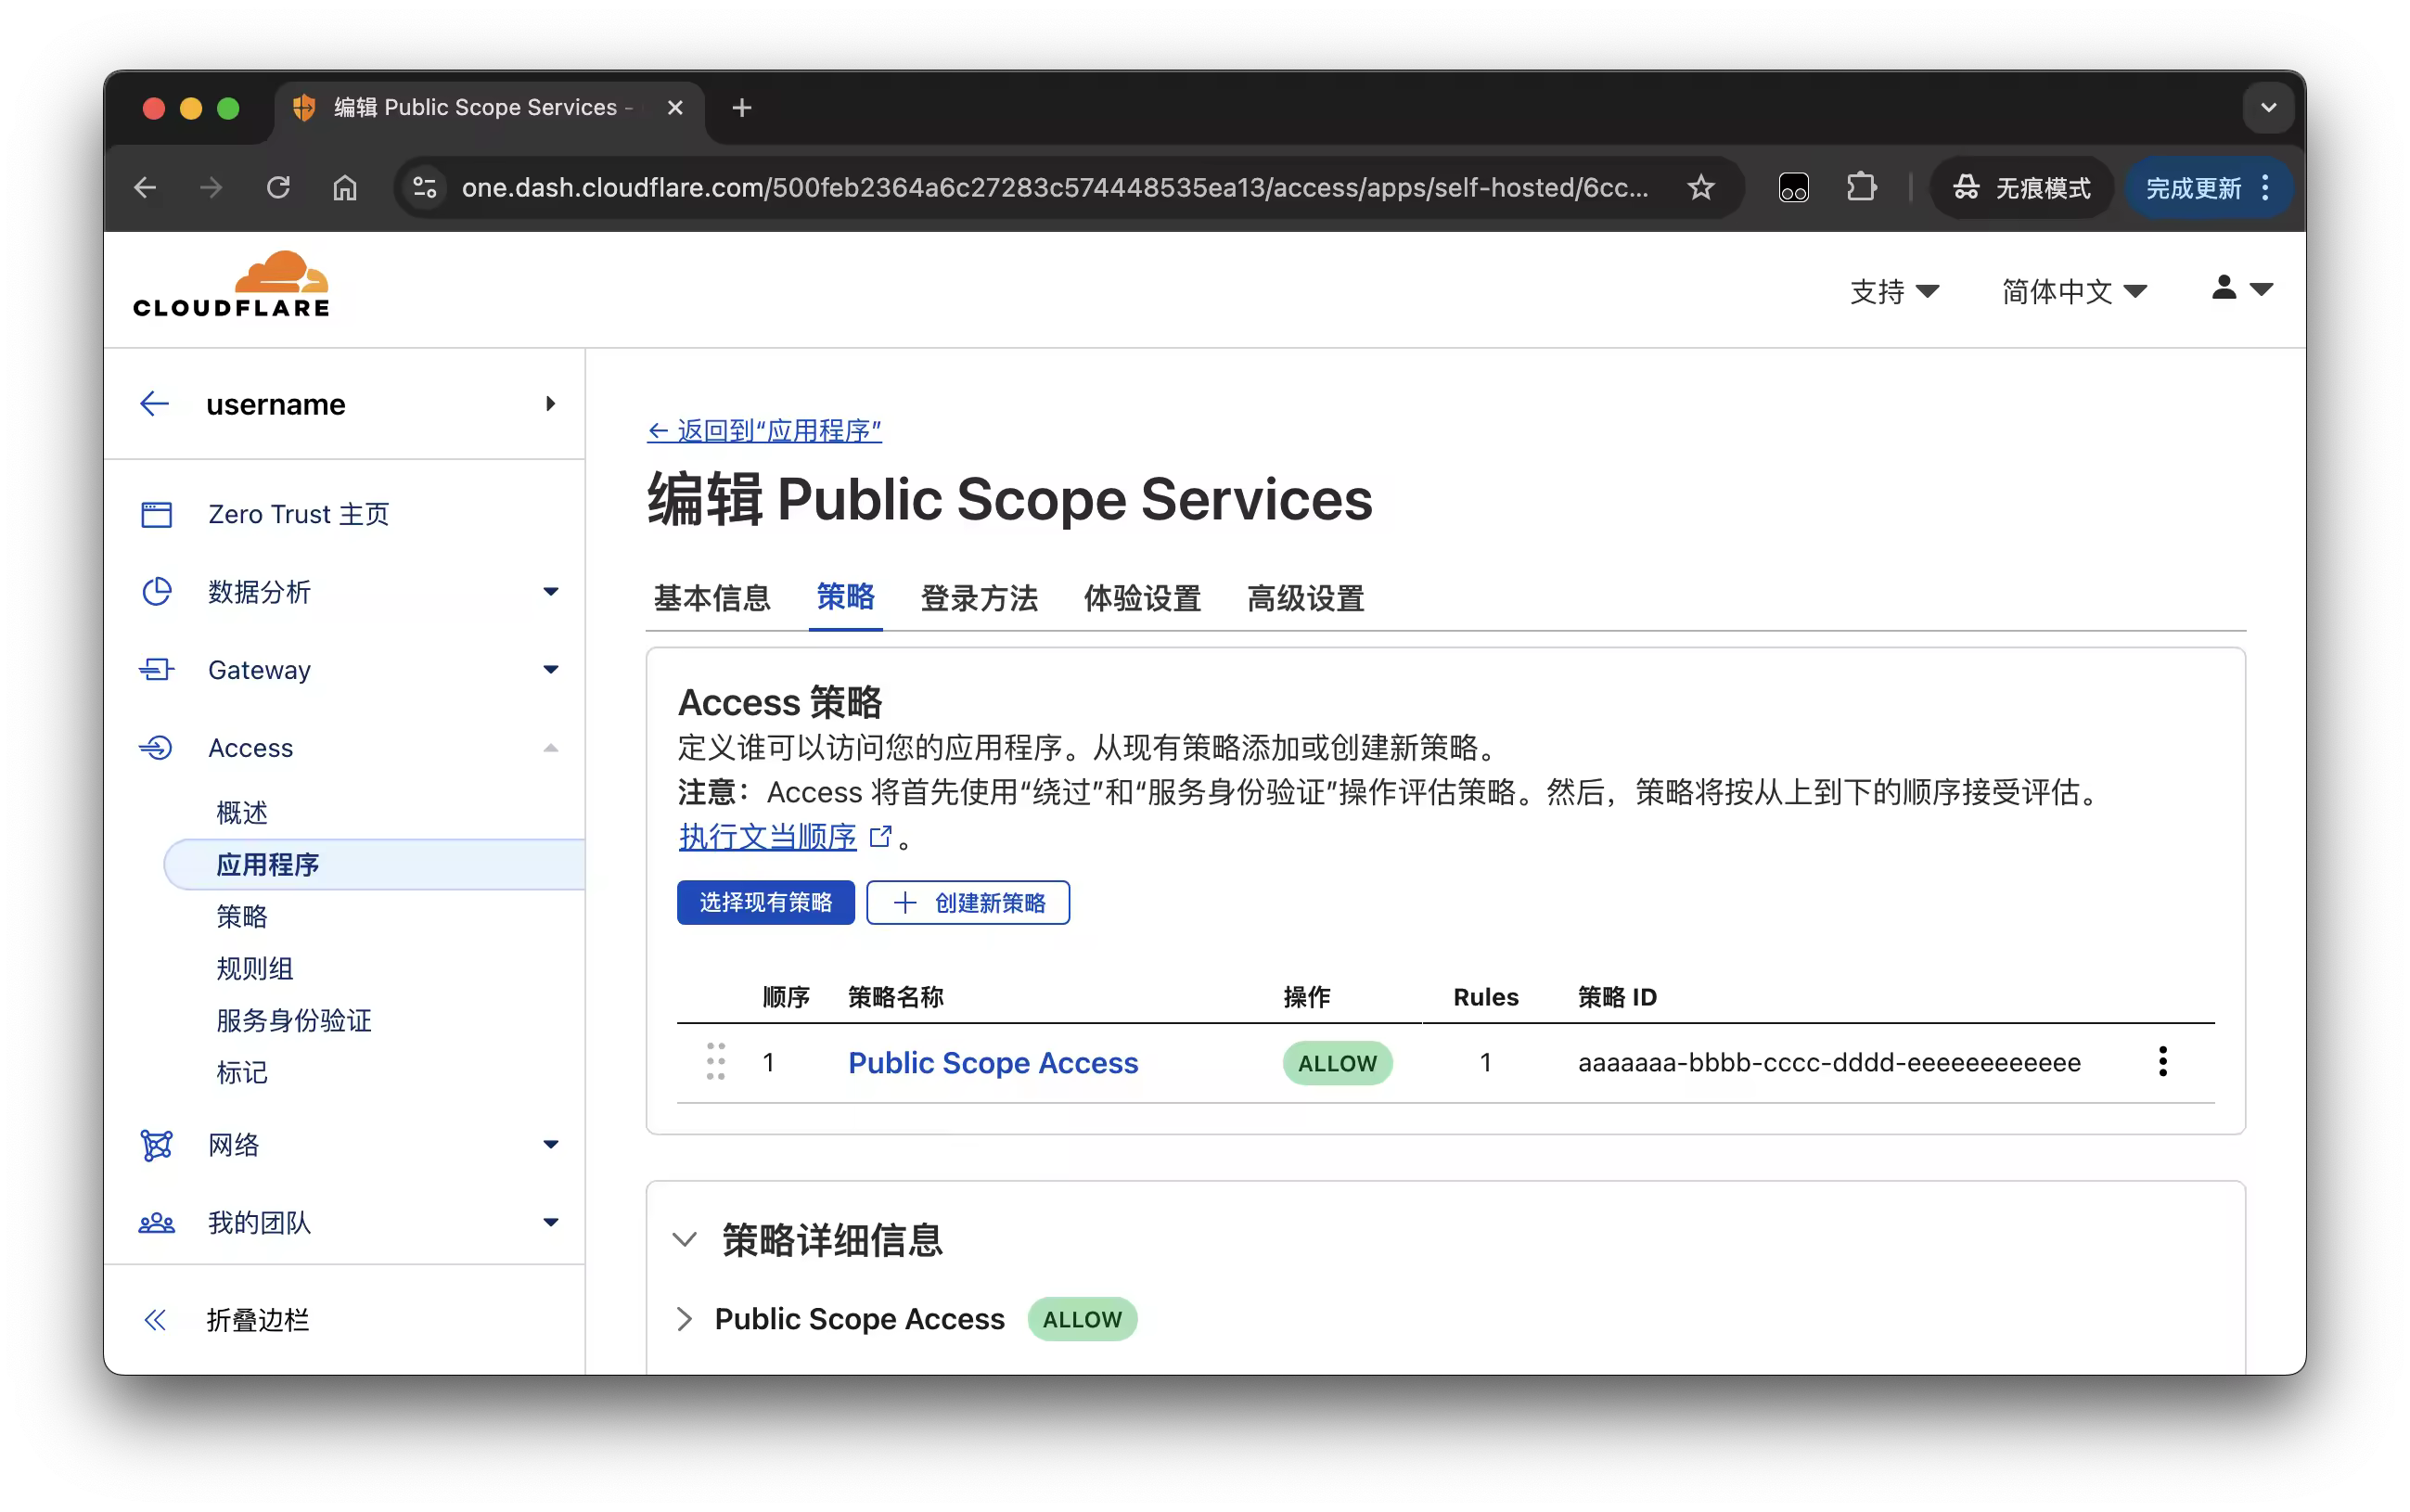The image size is (2410, 1512).
Task: View site information icon in address bar
Action: [x=425, y=187]
